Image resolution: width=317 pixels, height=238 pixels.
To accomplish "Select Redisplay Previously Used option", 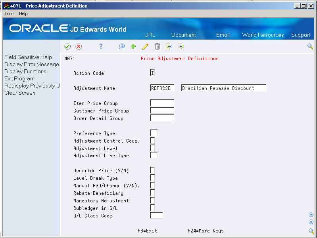I will pos(32,86).
